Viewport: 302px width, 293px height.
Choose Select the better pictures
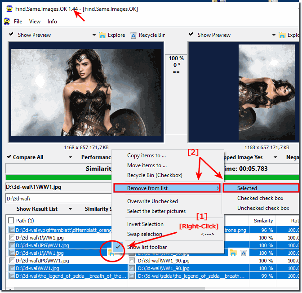(156, 211)
